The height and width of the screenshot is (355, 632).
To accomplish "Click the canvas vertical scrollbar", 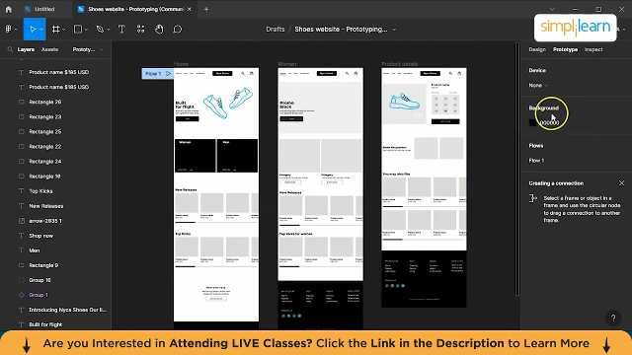I will click(x=517, y=169).
